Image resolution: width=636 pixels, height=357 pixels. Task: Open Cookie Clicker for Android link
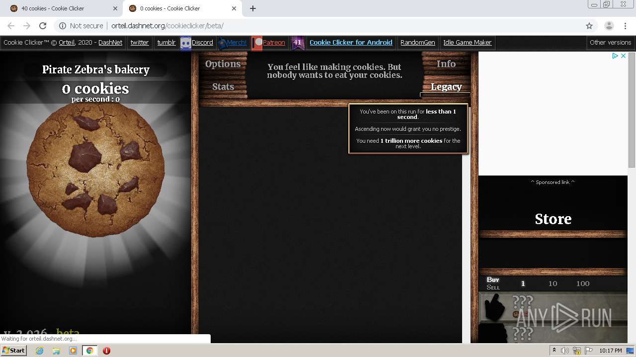pyautogui.click(x=351, y=43)
